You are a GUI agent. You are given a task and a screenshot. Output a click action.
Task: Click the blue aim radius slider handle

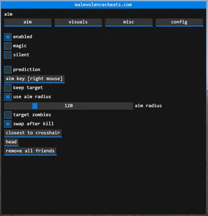[x=35, y=106]
